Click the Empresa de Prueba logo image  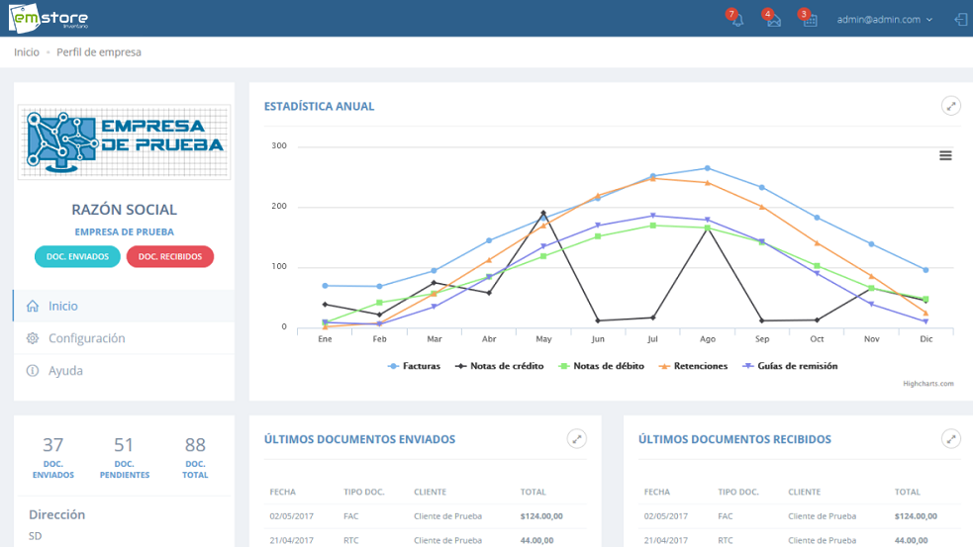coord(125,141)
